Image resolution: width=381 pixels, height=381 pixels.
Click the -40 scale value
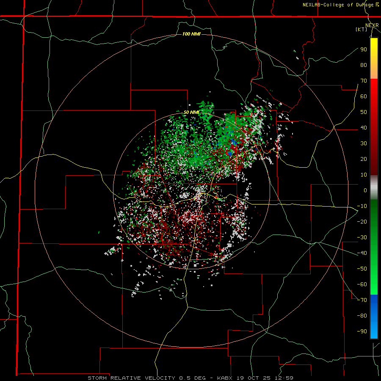[x=362, y=253]
